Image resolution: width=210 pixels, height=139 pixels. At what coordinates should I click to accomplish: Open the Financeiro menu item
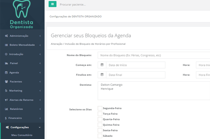(22, 118)
